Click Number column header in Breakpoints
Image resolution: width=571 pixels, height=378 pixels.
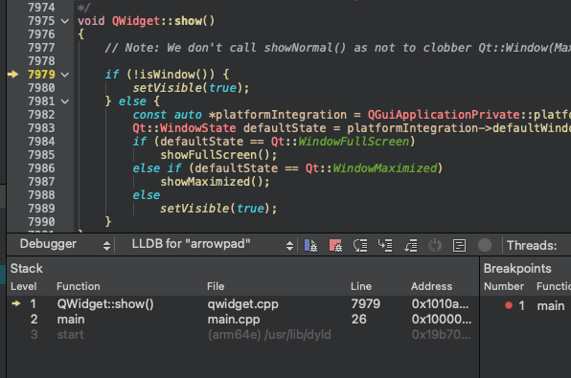504,286
